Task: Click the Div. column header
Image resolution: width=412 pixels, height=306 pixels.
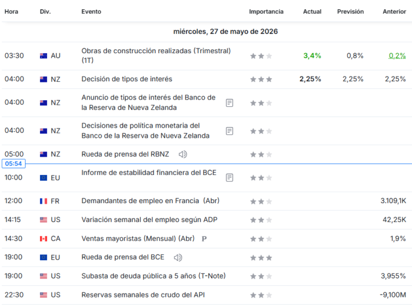Action: 45,11
